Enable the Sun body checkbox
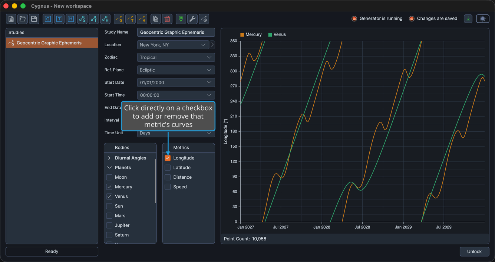The width and height of the screenshot is (495, 262). [x=109, y=206]
